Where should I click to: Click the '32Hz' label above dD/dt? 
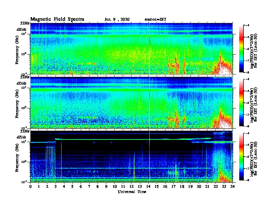(x=25, y=77)
